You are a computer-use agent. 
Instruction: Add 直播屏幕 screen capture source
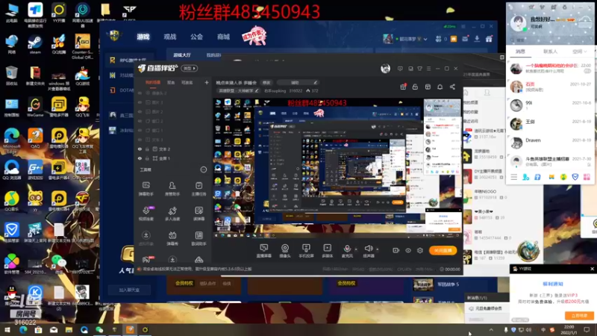tap(264, 251)
